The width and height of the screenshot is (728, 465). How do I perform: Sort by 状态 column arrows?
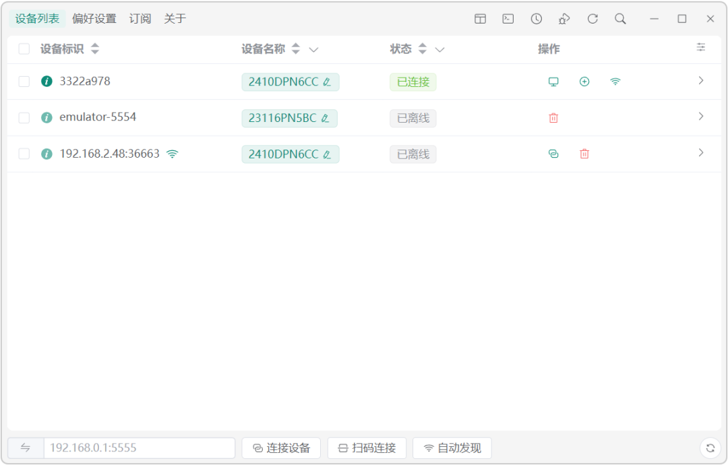coord(423,49)
